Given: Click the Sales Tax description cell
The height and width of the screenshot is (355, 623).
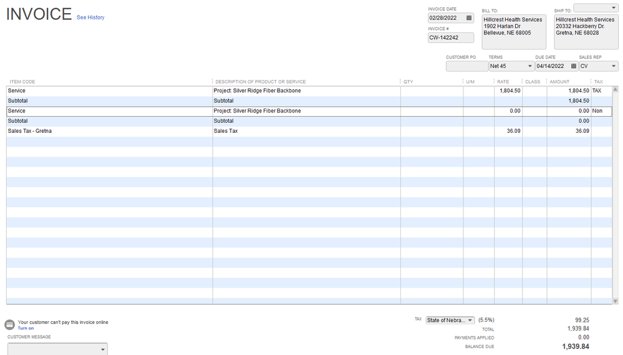Looking at the screenshot, I should (306, 131).
